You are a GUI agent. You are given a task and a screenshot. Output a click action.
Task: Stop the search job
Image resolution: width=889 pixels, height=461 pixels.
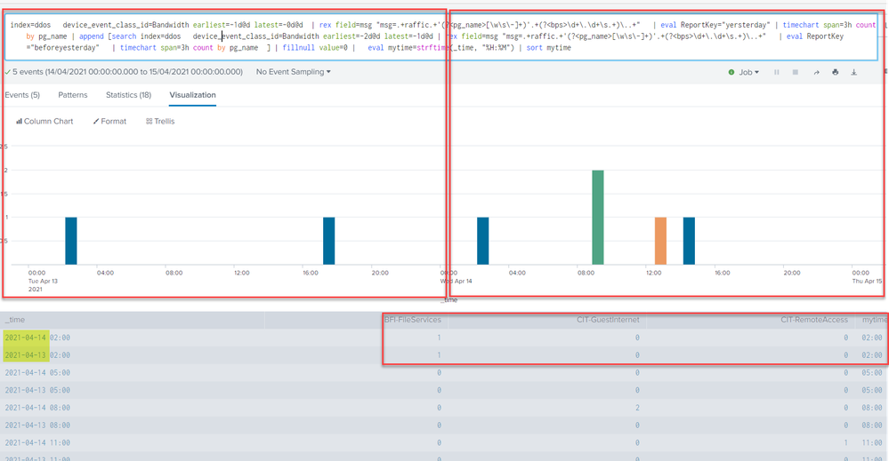796,73
